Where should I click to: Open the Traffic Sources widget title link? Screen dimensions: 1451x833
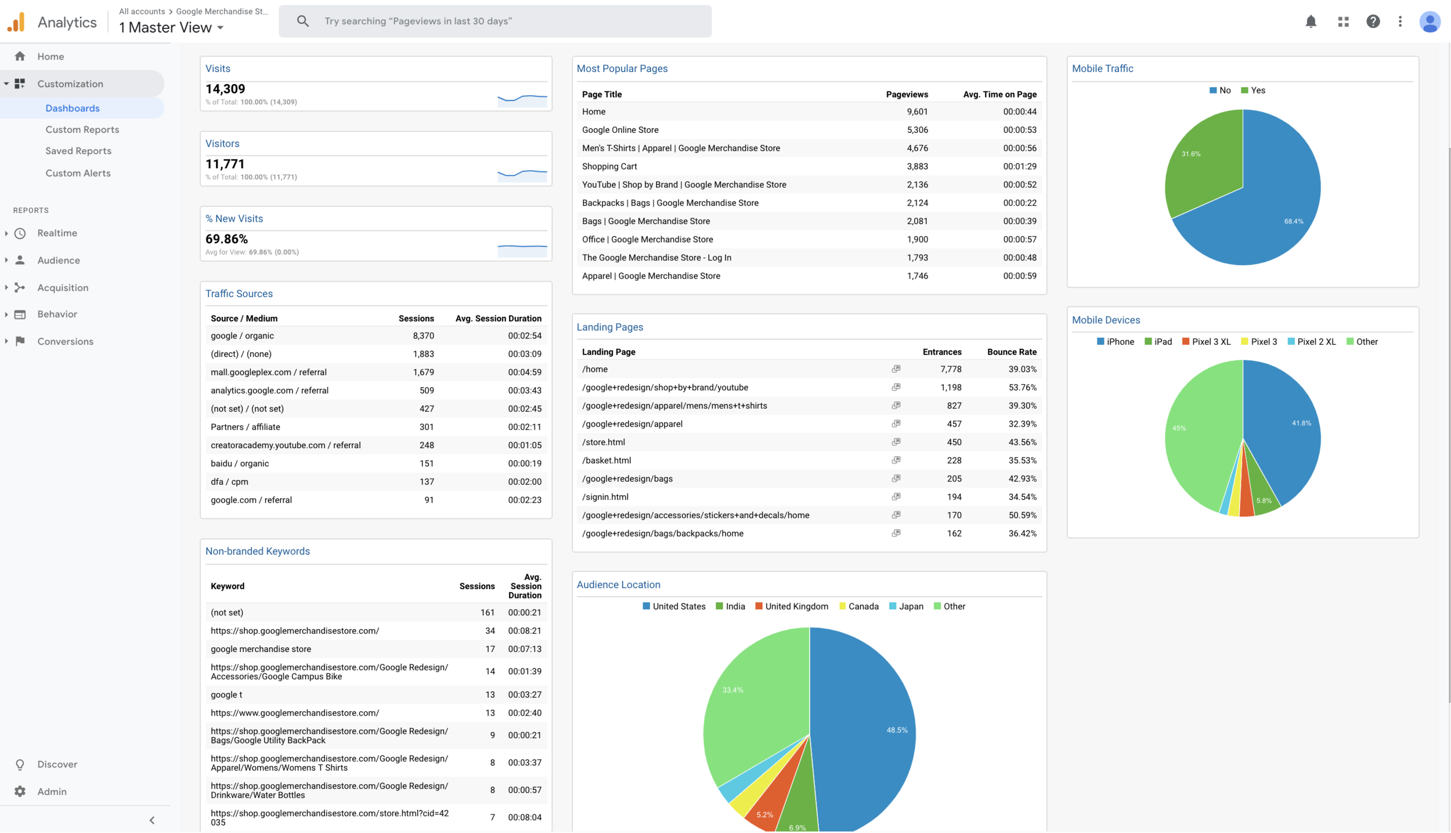tap(239, 294)
